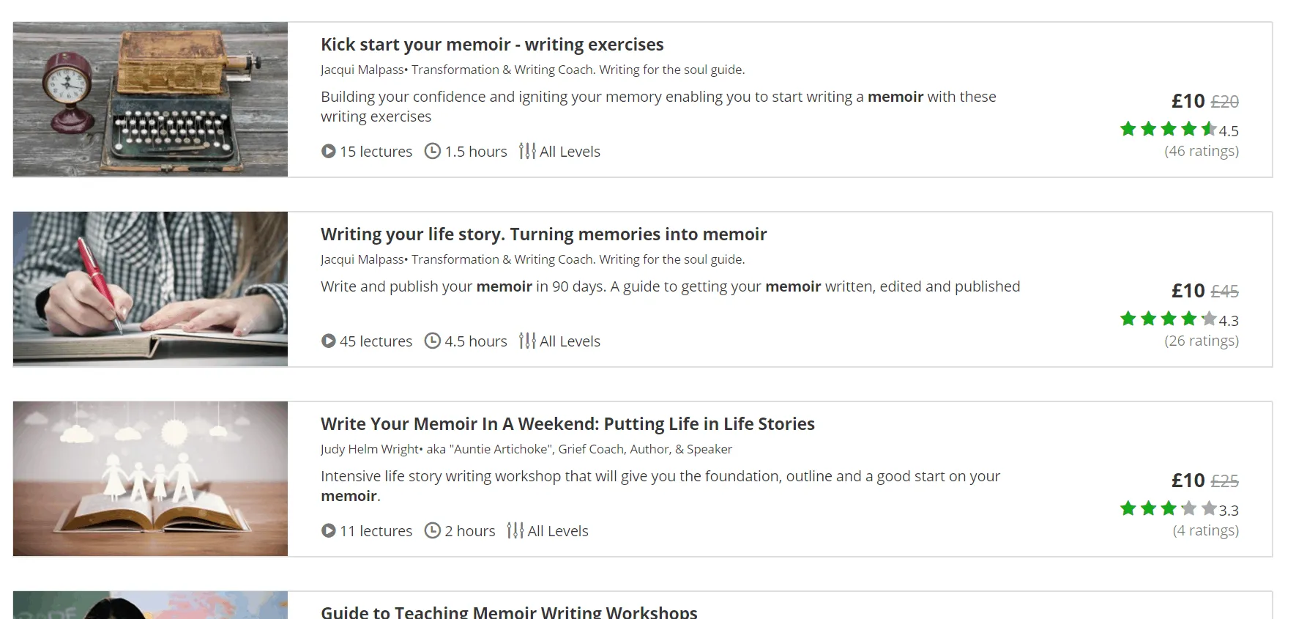1296x619 pixels.
Task: Click the clock icon showing 1.5 hours
Action: coord(432,151)
